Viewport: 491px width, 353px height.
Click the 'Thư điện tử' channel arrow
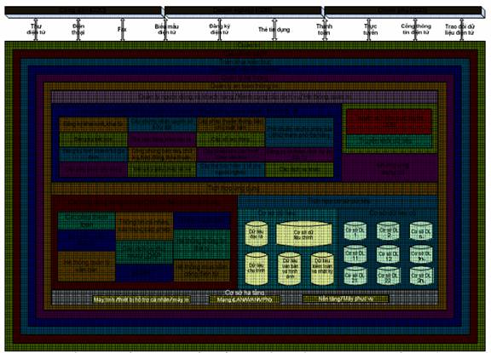click(36, 30)
